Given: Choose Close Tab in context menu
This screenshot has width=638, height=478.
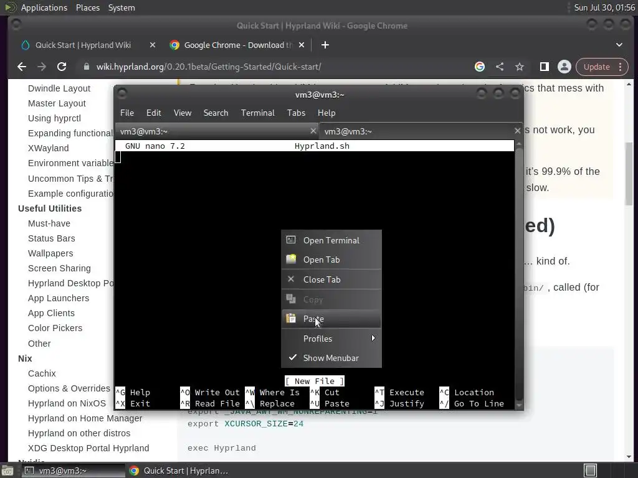Looking at the screenshot, I should coord(331,279).
